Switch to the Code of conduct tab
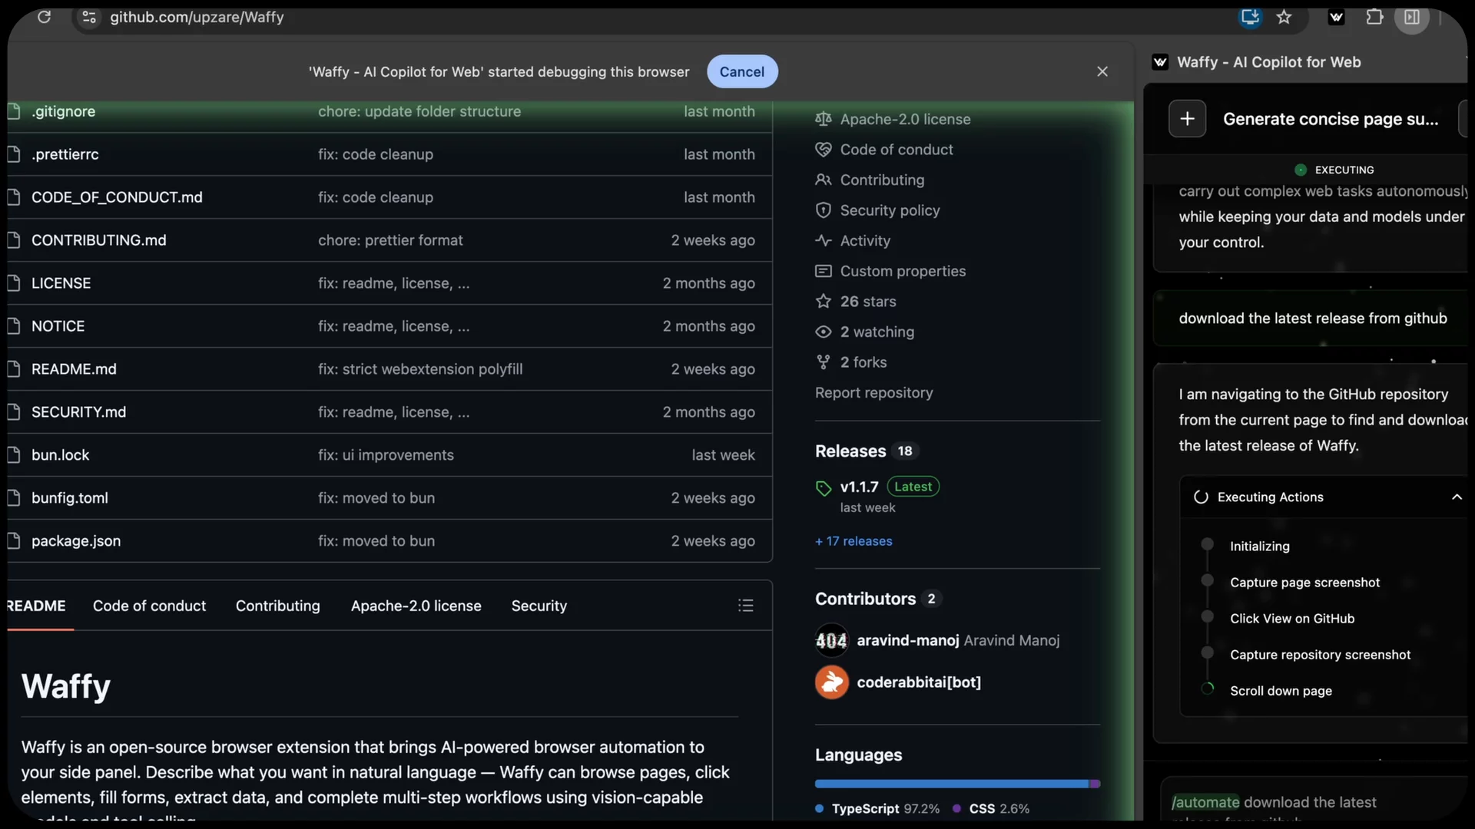The image size is (1475, 829). point(149,606)
